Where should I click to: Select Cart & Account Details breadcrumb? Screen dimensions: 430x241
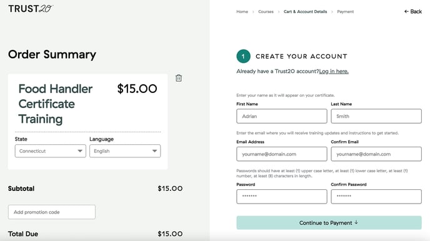(305, 11)
